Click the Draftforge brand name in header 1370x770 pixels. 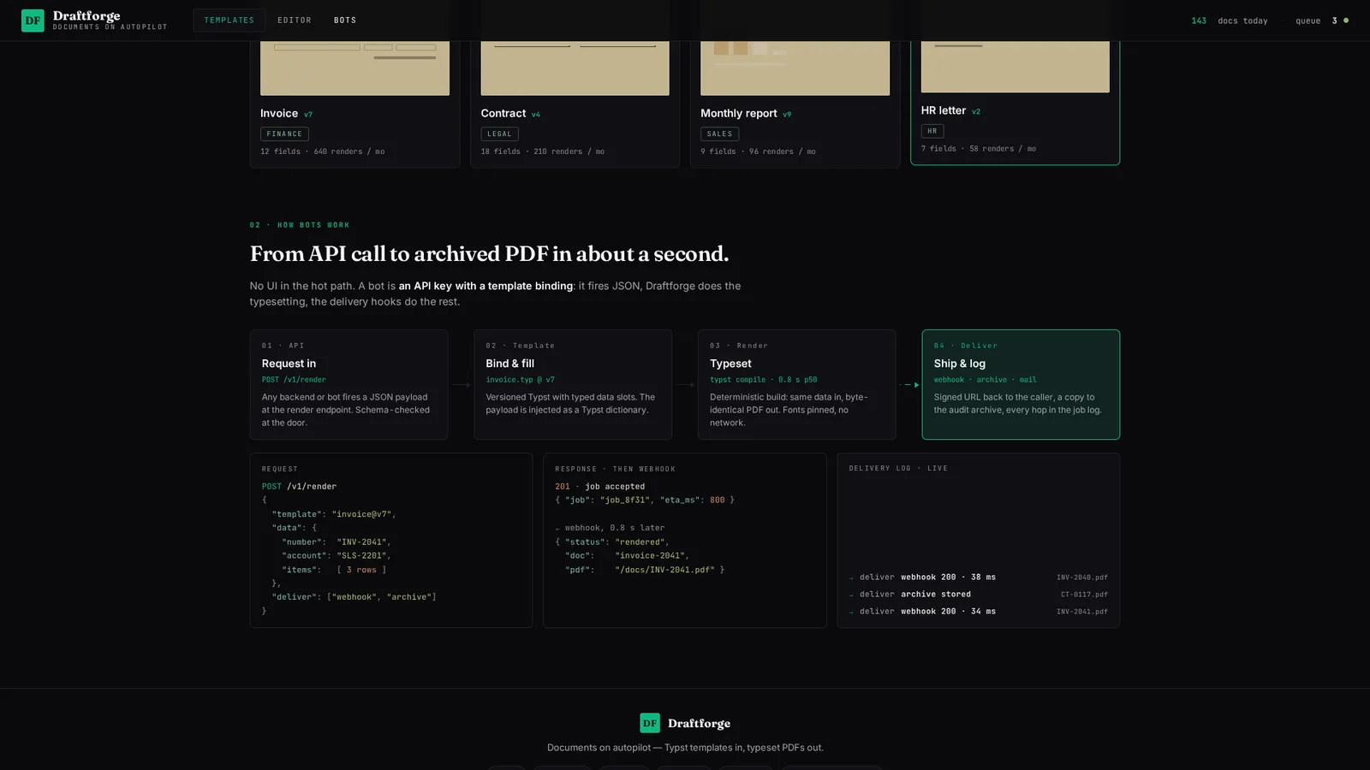86,15
